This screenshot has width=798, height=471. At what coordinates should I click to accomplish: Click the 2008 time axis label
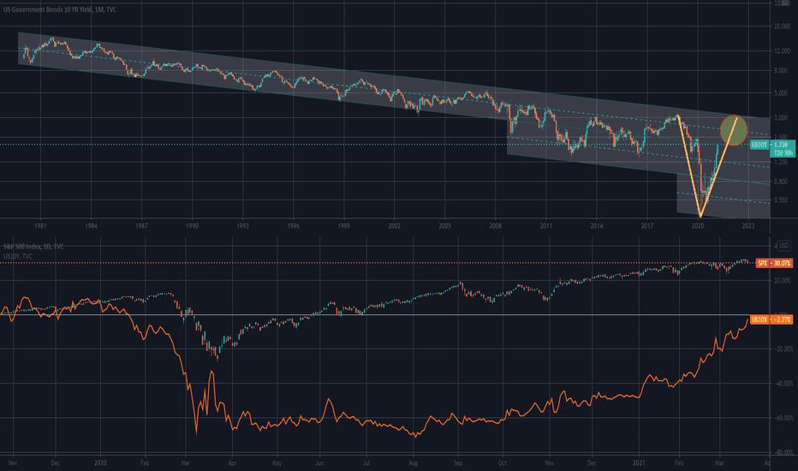[x=495, y=225]
